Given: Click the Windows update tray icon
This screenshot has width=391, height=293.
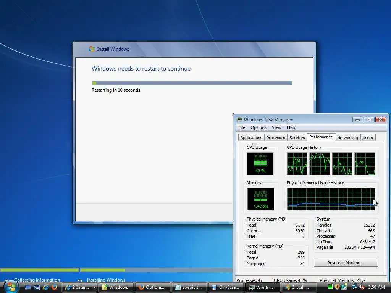Looking at the screenshot, I should (x=344, y=287).
